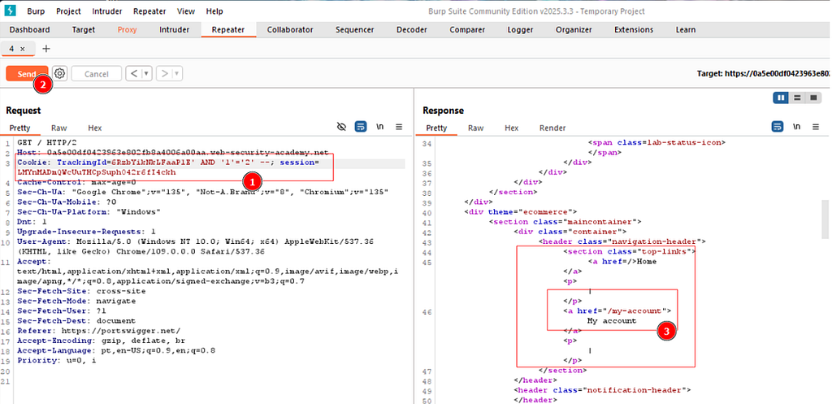Viewport: 832px width, 404px height.
Task: Toggle show \n characters in Response panel
Action: pos(796,126)
